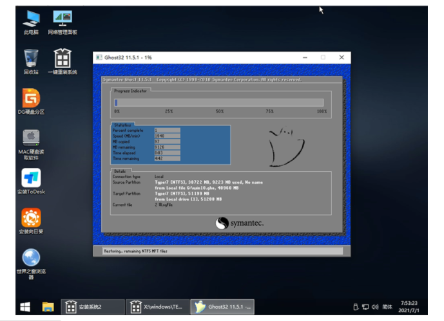This screenshot has width=444, height=321.
Task: Switch to the X:\windows\TE... taskbar item
Action: pos(157,306)
